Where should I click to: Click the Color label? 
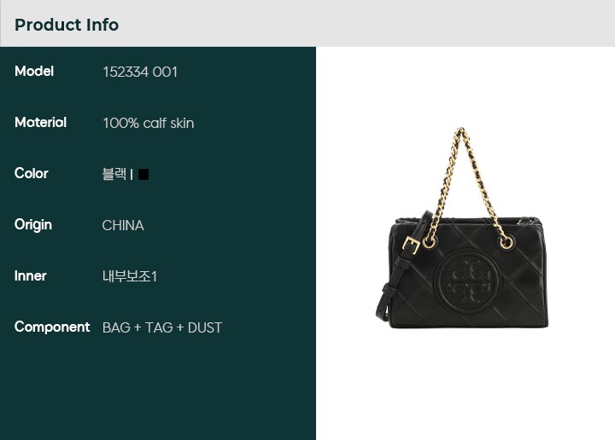point(32,173)
